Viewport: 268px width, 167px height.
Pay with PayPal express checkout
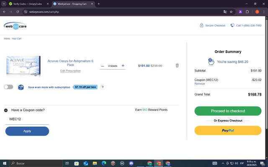click(x=228, y=130)
